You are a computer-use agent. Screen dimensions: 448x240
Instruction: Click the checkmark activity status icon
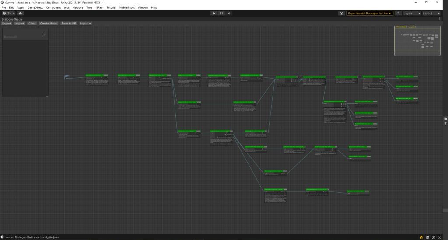point(439,237)
